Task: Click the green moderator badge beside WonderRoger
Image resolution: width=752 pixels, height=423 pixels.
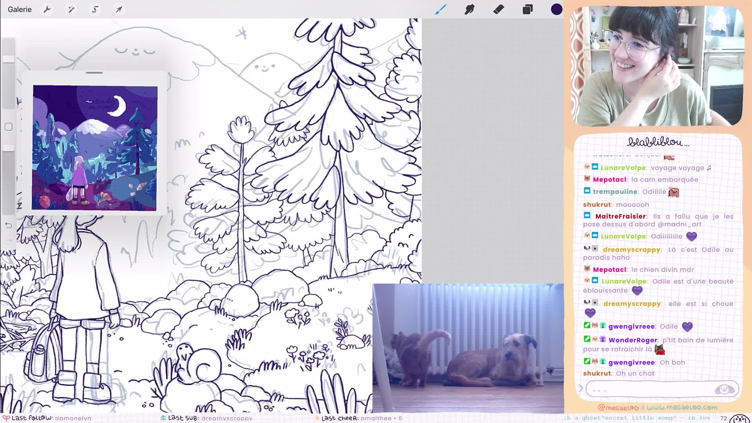Action: (x=587, y=339)
